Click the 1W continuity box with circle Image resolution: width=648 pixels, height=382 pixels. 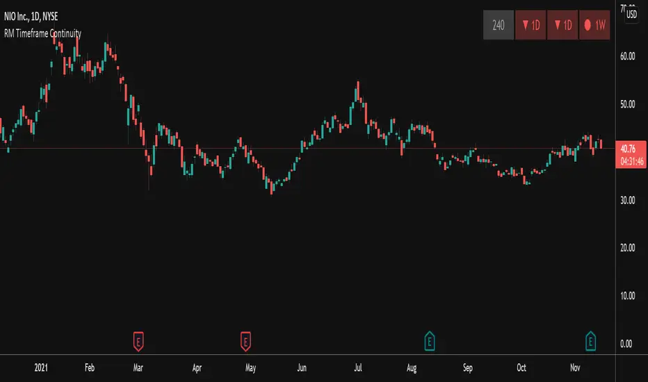(x=594, y=25)
